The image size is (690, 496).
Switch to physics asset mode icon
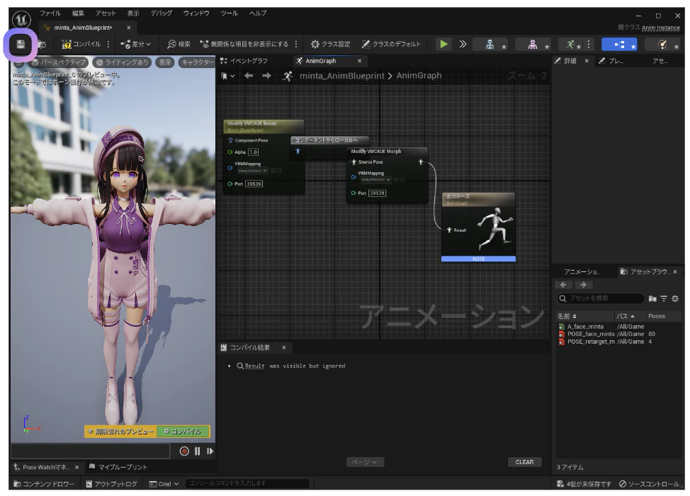click(662, 44)
